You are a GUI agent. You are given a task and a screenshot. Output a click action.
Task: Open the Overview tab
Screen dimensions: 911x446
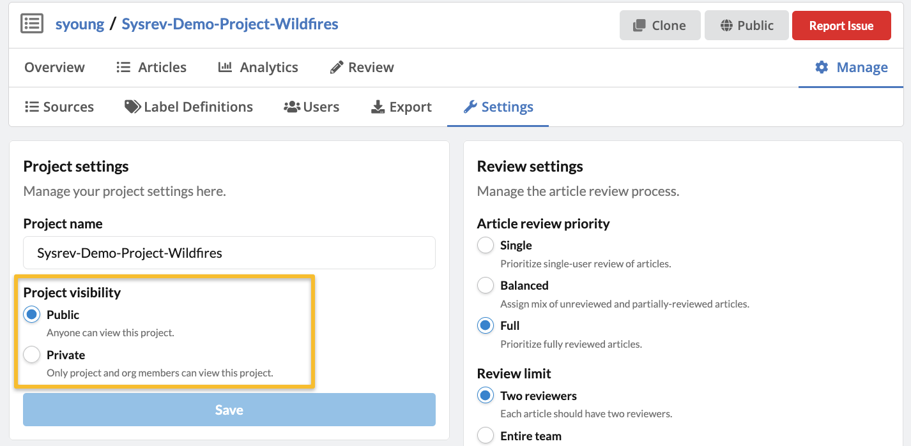point(54,68)
